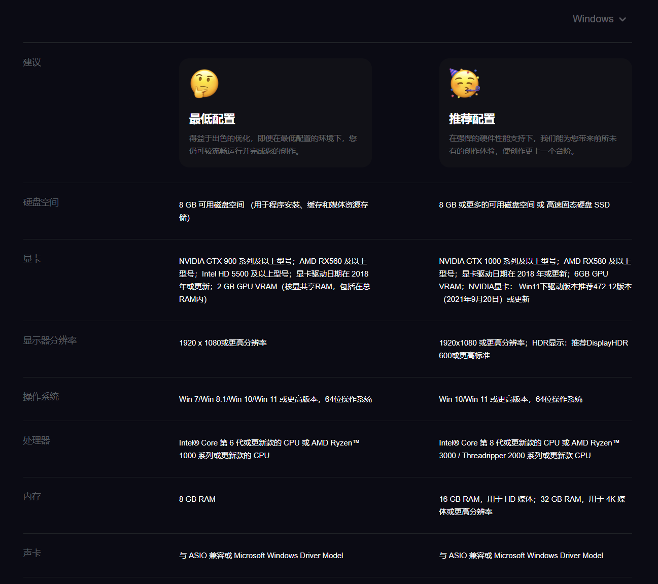Select the 最低配置 card heading

click(212, 119)
